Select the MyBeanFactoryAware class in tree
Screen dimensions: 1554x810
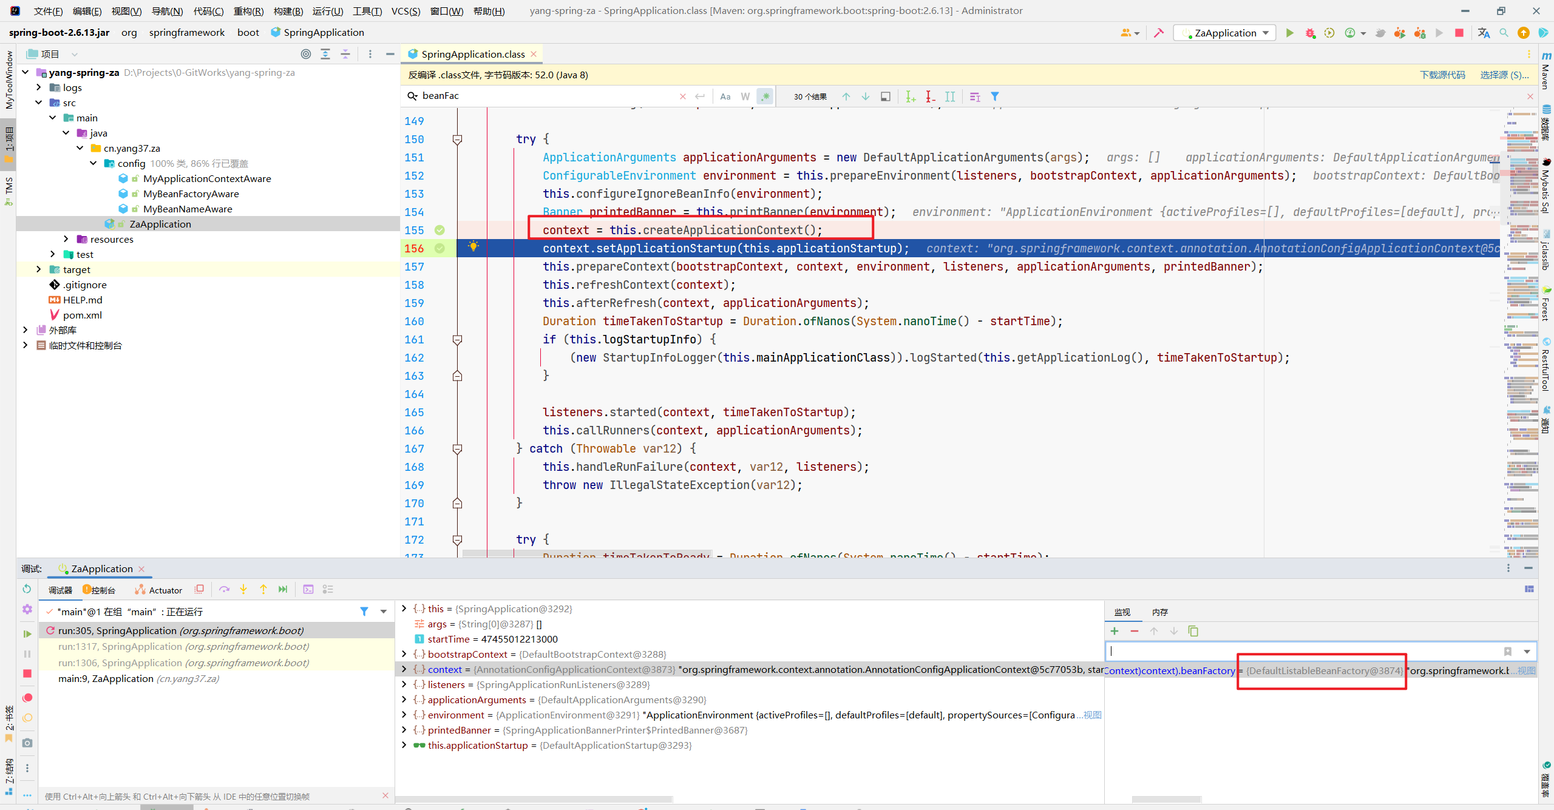(191, 194)
